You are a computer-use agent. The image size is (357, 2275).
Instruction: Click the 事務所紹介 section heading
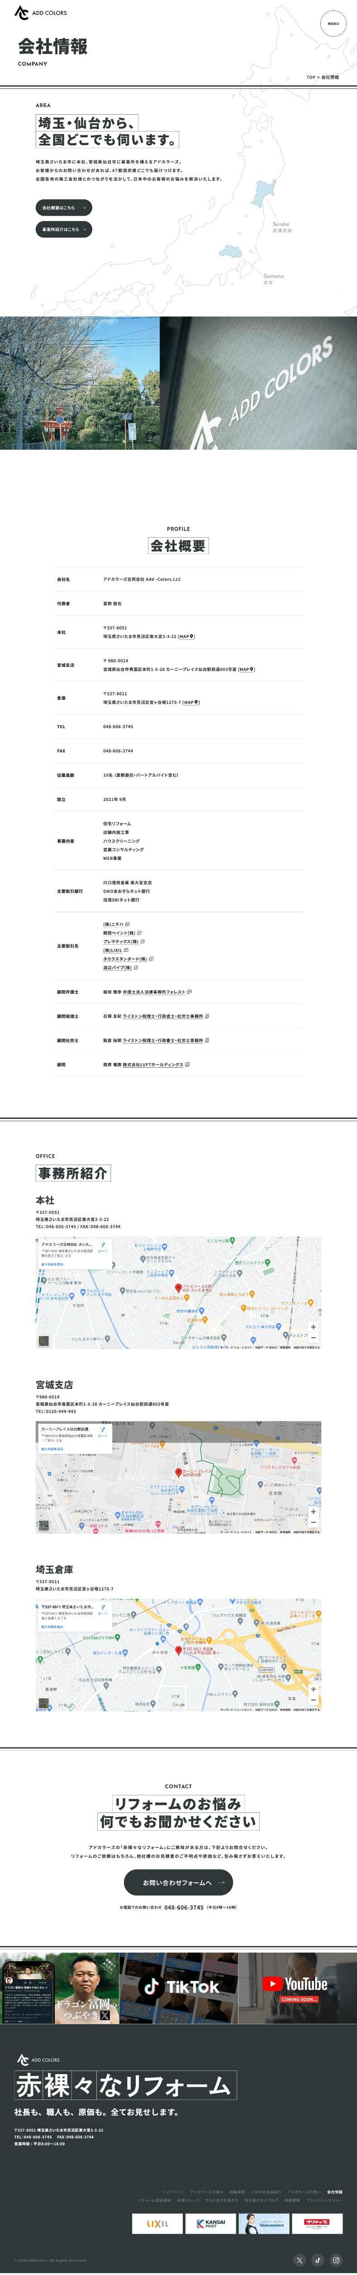pos(72,1173)
